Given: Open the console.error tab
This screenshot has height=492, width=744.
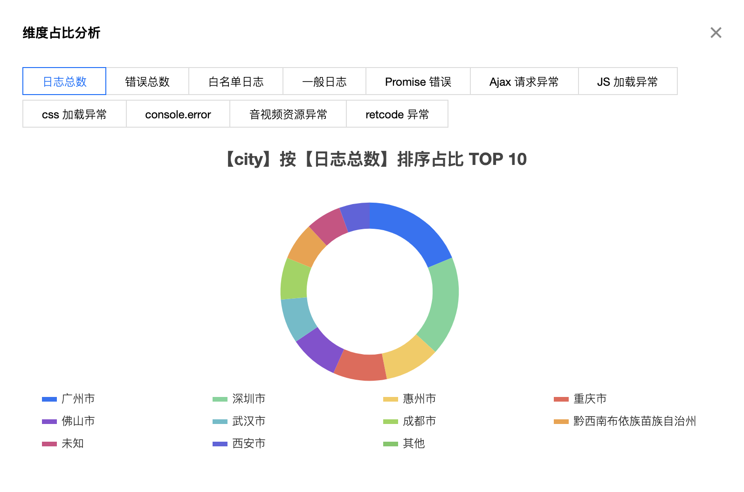Looking at the screenshot, I should coord(178,114).
